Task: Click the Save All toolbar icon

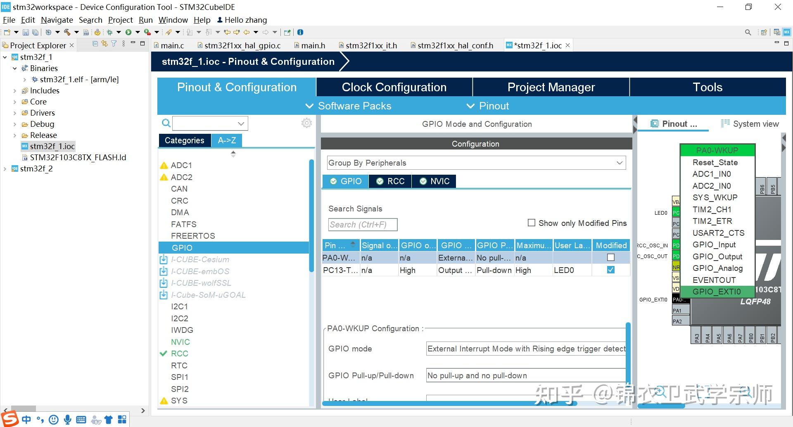Action: coord(36,32)
